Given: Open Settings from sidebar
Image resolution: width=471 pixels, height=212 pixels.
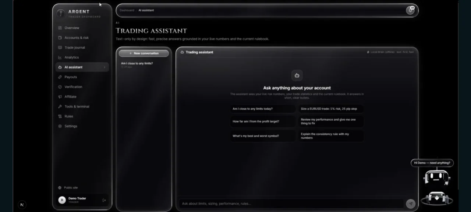Looking at the screenshot, I should (x=82, y=126).
